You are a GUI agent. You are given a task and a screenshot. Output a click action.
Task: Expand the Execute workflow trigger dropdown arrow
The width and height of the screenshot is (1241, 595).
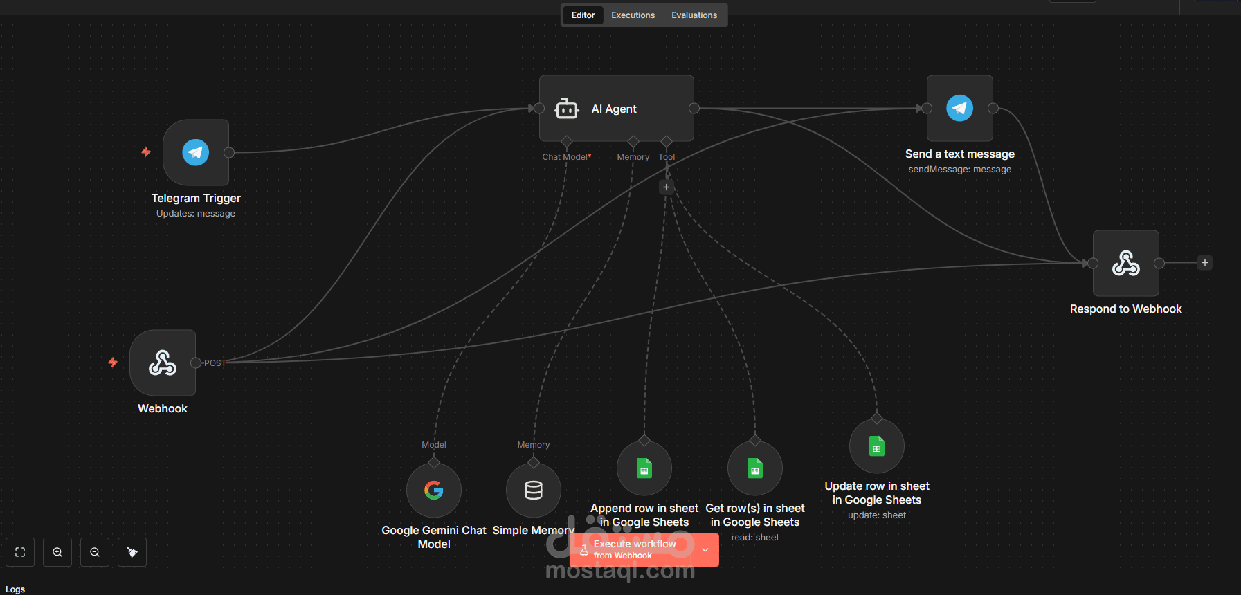click(x=705, y=550)
